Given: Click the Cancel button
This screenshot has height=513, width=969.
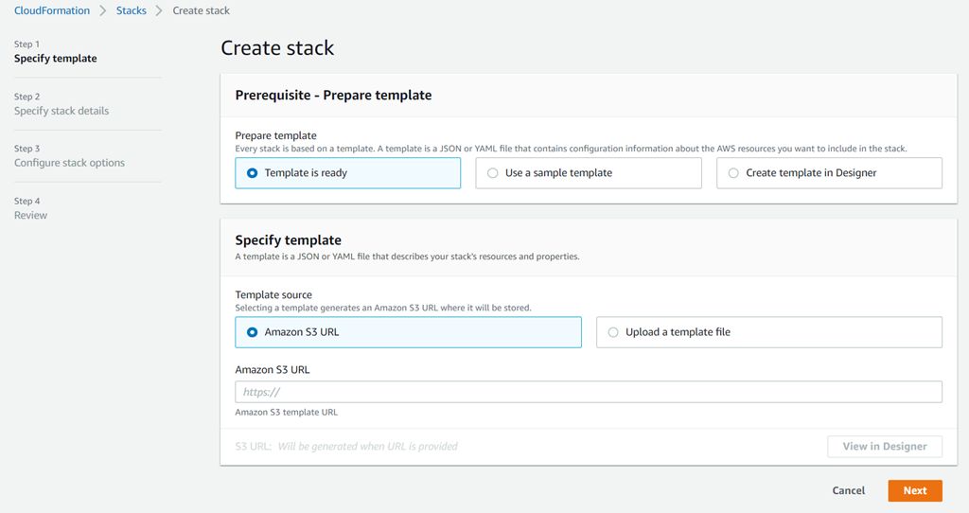Looking at the screenshot, I should tap(848, 490).
